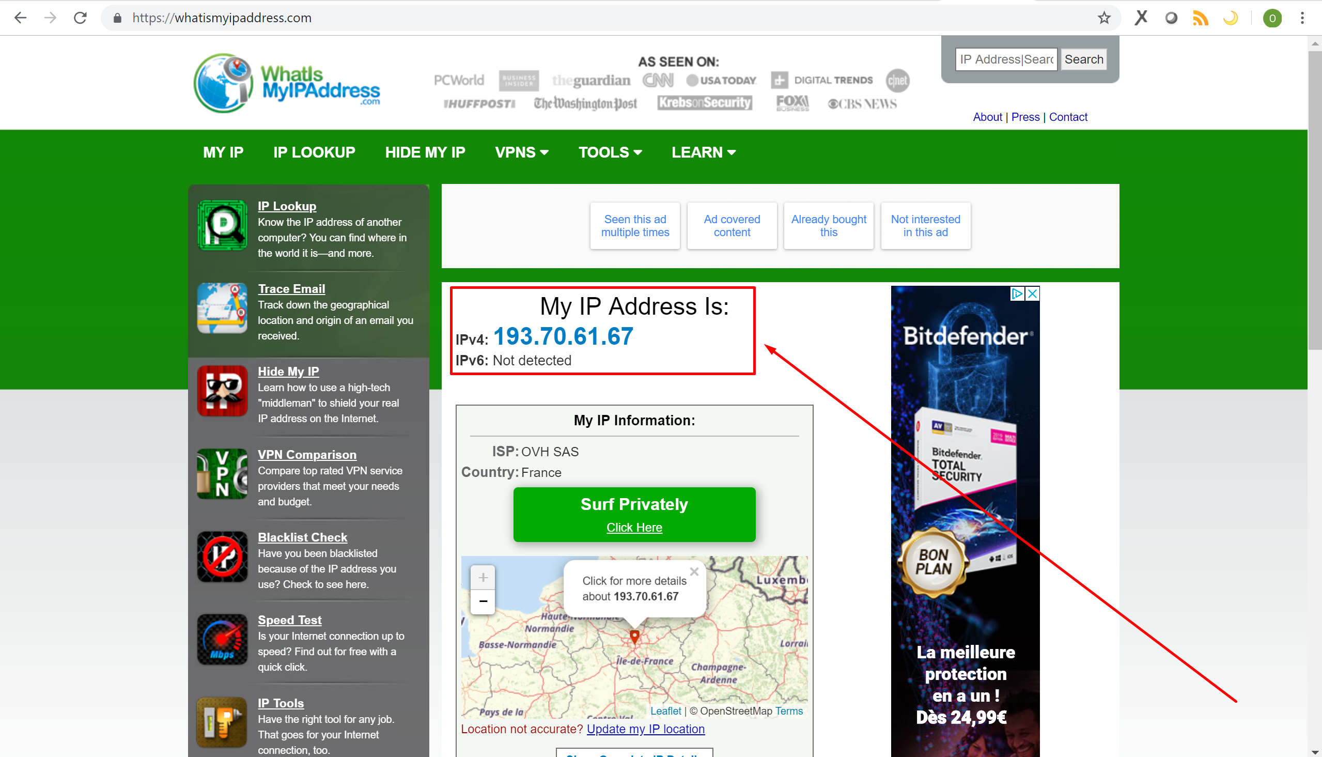Open the Contact link
Viewport: 1322px width, 757px height.
(x=1068, y=117)
